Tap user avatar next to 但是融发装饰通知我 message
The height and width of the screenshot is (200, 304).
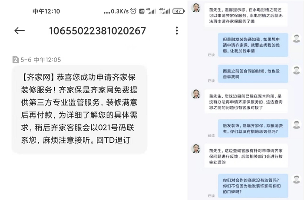(x=297, y=38)
